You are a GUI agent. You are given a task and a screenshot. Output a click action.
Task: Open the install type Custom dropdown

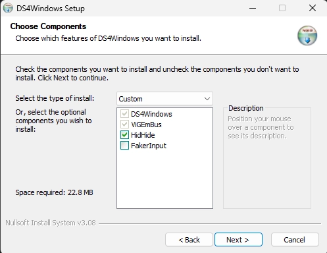point(164,99)
